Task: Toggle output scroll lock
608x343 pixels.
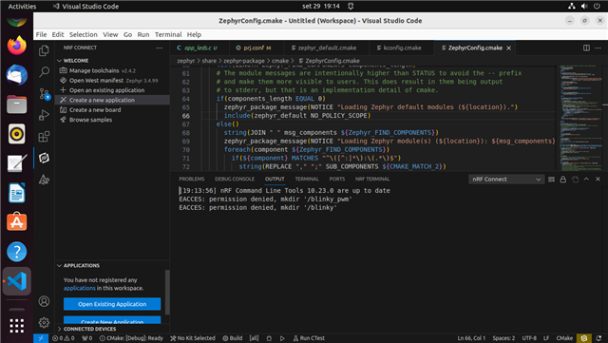Action: [563, 179]
